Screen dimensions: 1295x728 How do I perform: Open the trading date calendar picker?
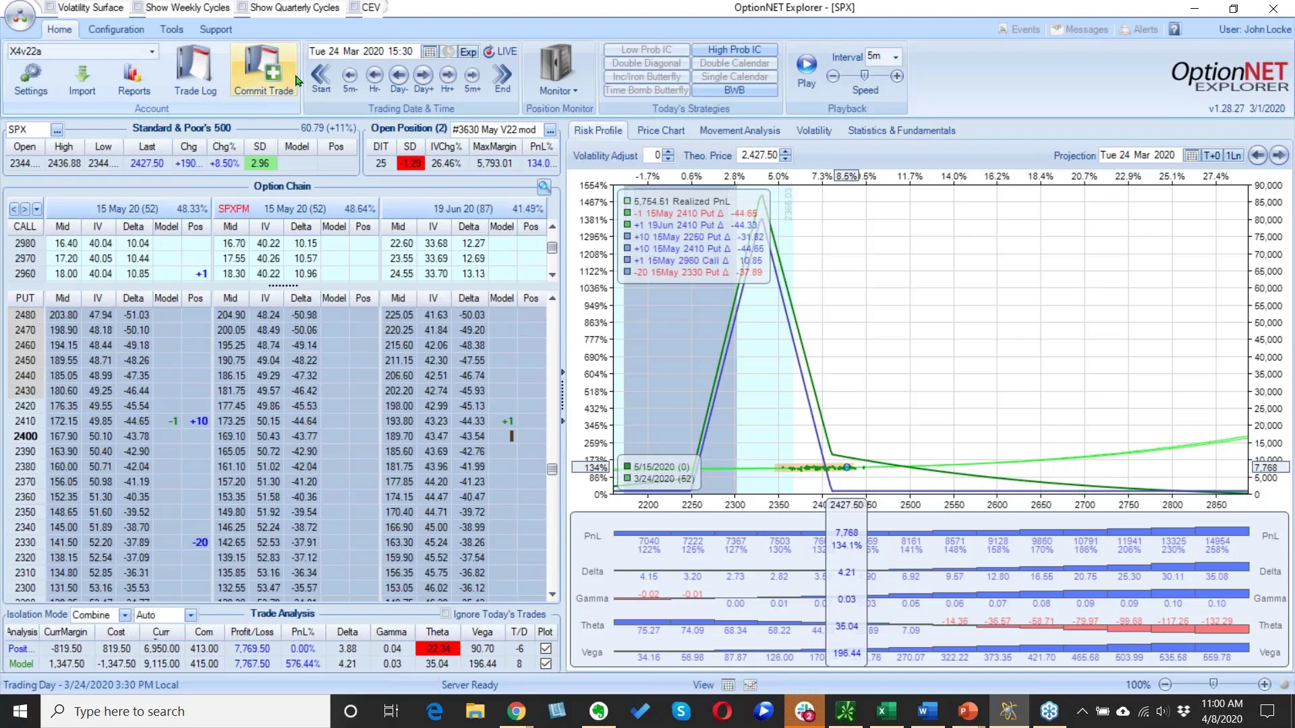coord(429,52)
